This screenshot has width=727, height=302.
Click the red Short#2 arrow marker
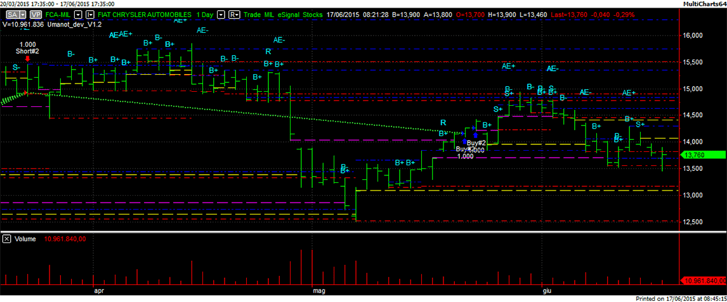coord(27,58)
